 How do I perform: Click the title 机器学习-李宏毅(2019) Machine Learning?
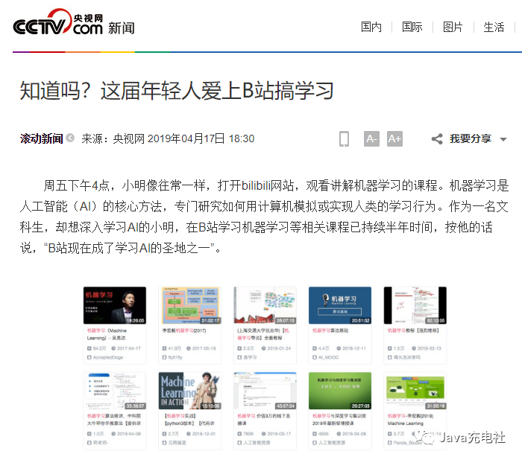[410, 420]
